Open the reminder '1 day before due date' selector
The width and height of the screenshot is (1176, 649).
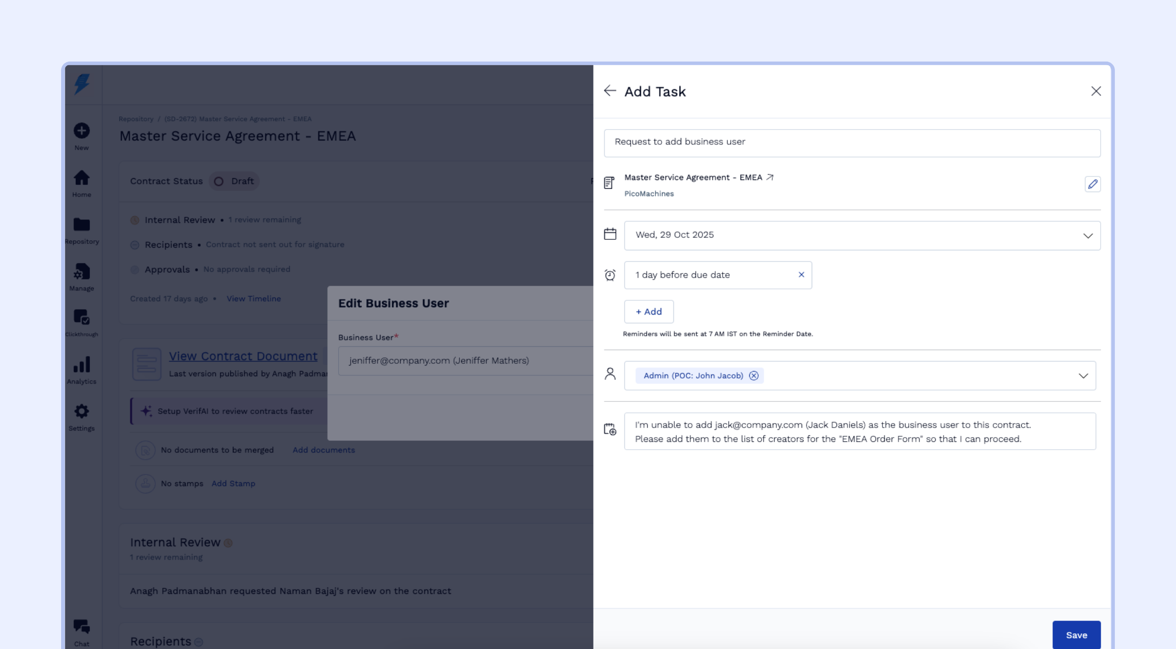click(x=707, y=275)
